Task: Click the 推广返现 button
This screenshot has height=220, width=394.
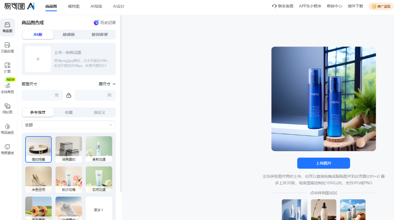Action: click(x=381, y=6)
